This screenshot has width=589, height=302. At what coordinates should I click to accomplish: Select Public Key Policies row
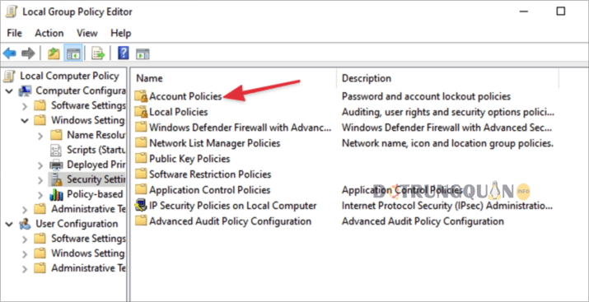pyautogui.click(x=189, y=159)
